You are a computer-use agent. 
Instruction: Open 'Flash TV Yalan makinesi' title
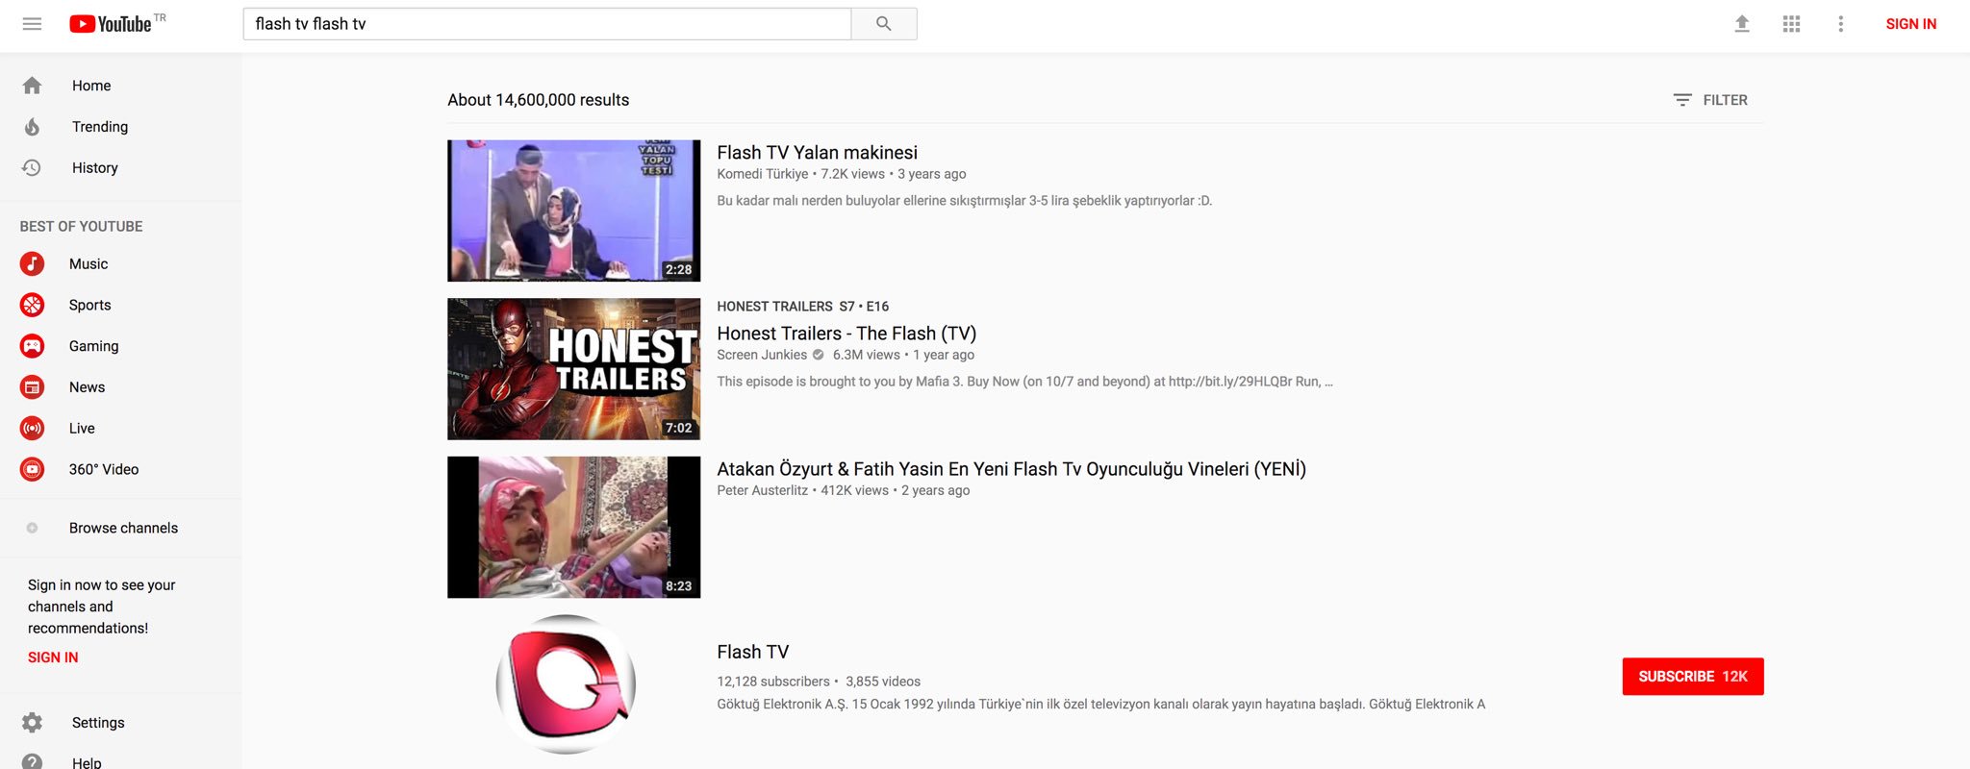pyautogui.click(x=818, y=153)
